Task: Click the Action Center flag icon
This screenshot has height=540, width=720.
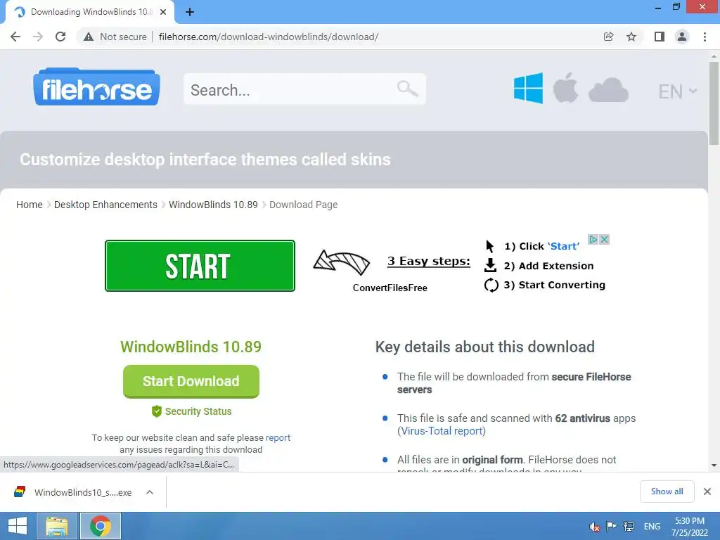Action: click(611, 526)
